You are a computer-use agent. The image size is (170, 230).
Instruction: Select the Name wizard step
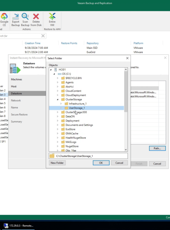pyautogui.click(x=15, y=108)
